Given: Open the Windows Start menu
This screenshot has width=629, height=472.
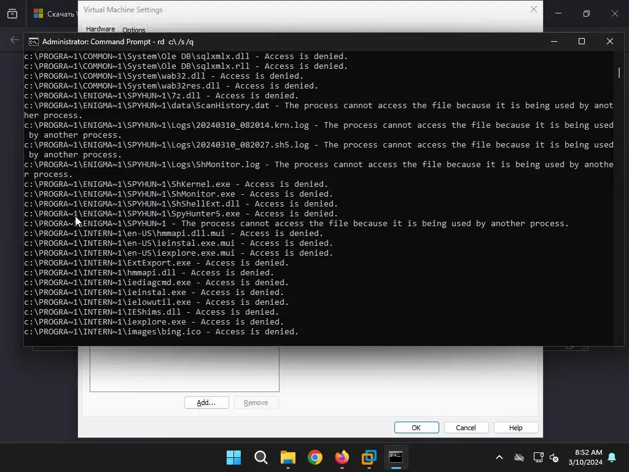Looking at the screenshot, I should (x=233, y=457).
